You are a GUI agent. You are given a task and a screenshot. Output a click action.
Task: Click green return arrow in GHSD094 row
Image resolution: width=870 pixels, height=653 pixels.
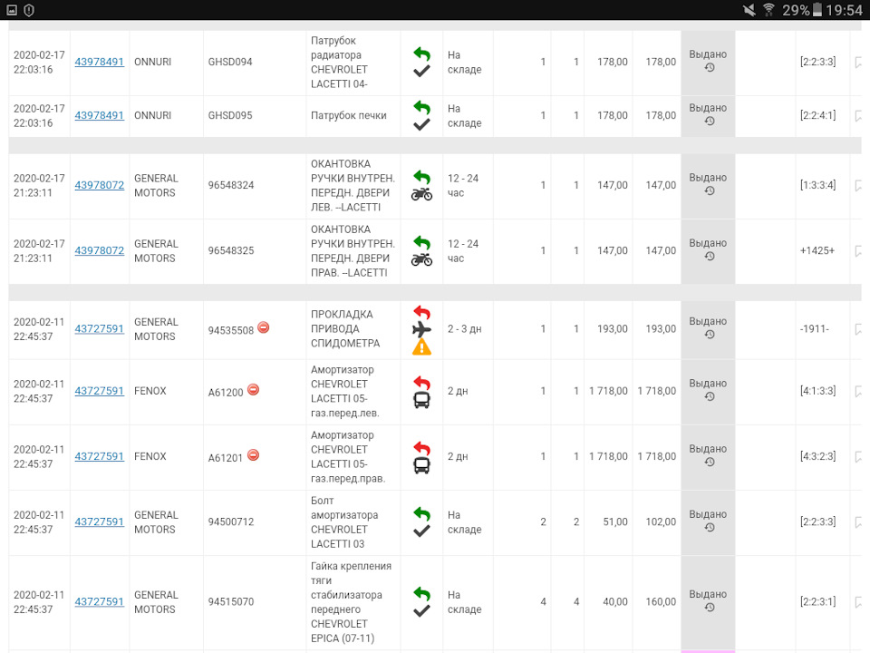point(421,54)
